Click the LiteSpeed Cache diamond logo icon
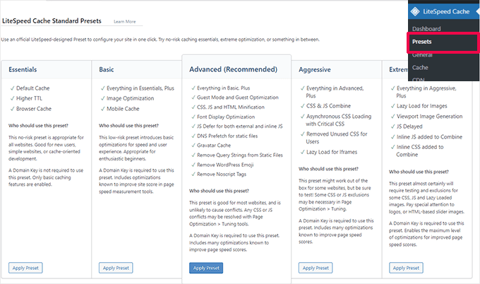Screen dimensions: 480x284 coord(415,11)
